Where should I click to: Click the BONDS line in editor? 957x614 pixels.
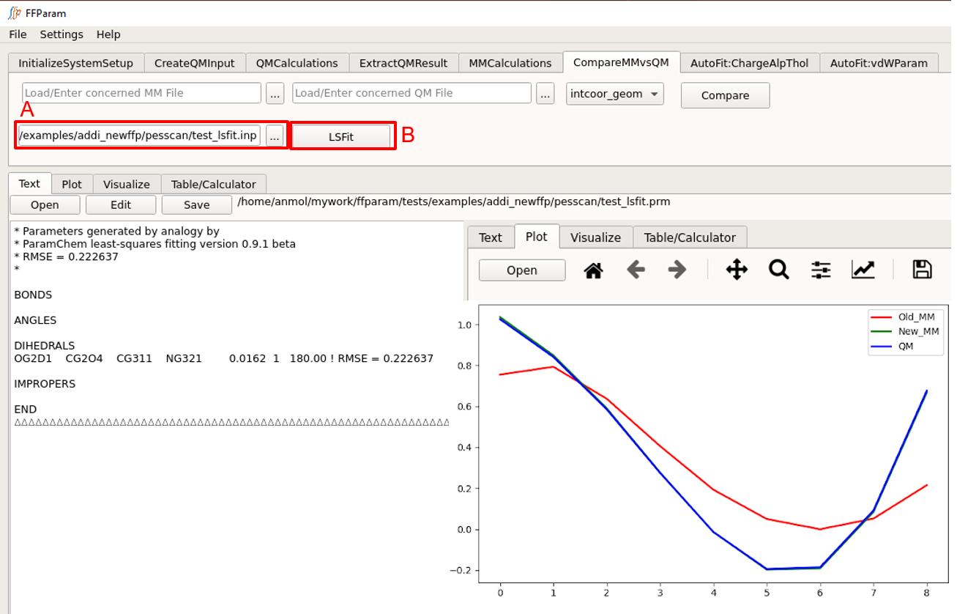33,295
